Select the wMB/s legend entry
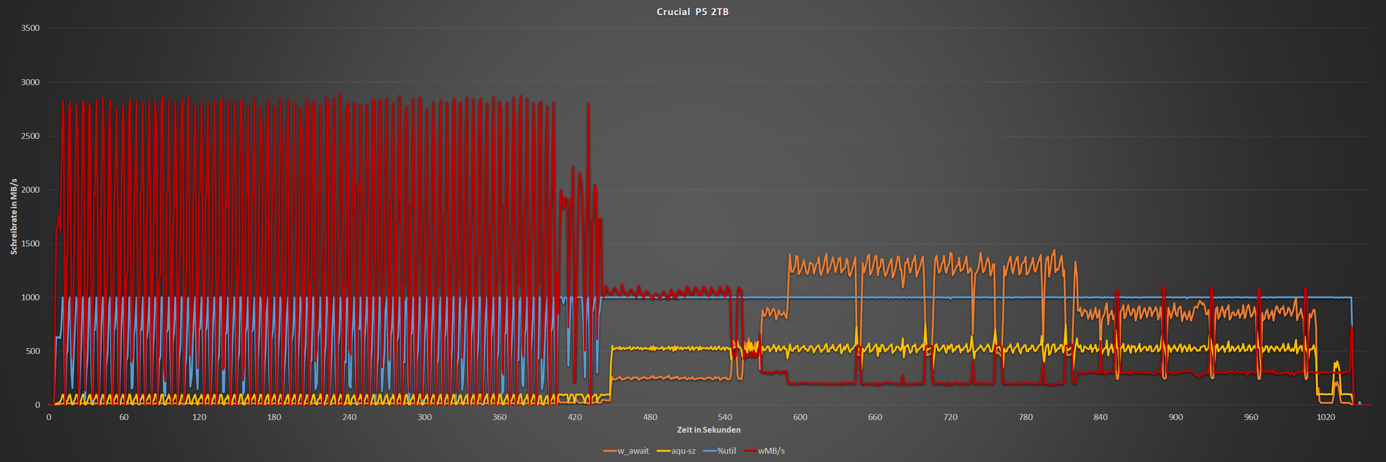 coord(764,451)
